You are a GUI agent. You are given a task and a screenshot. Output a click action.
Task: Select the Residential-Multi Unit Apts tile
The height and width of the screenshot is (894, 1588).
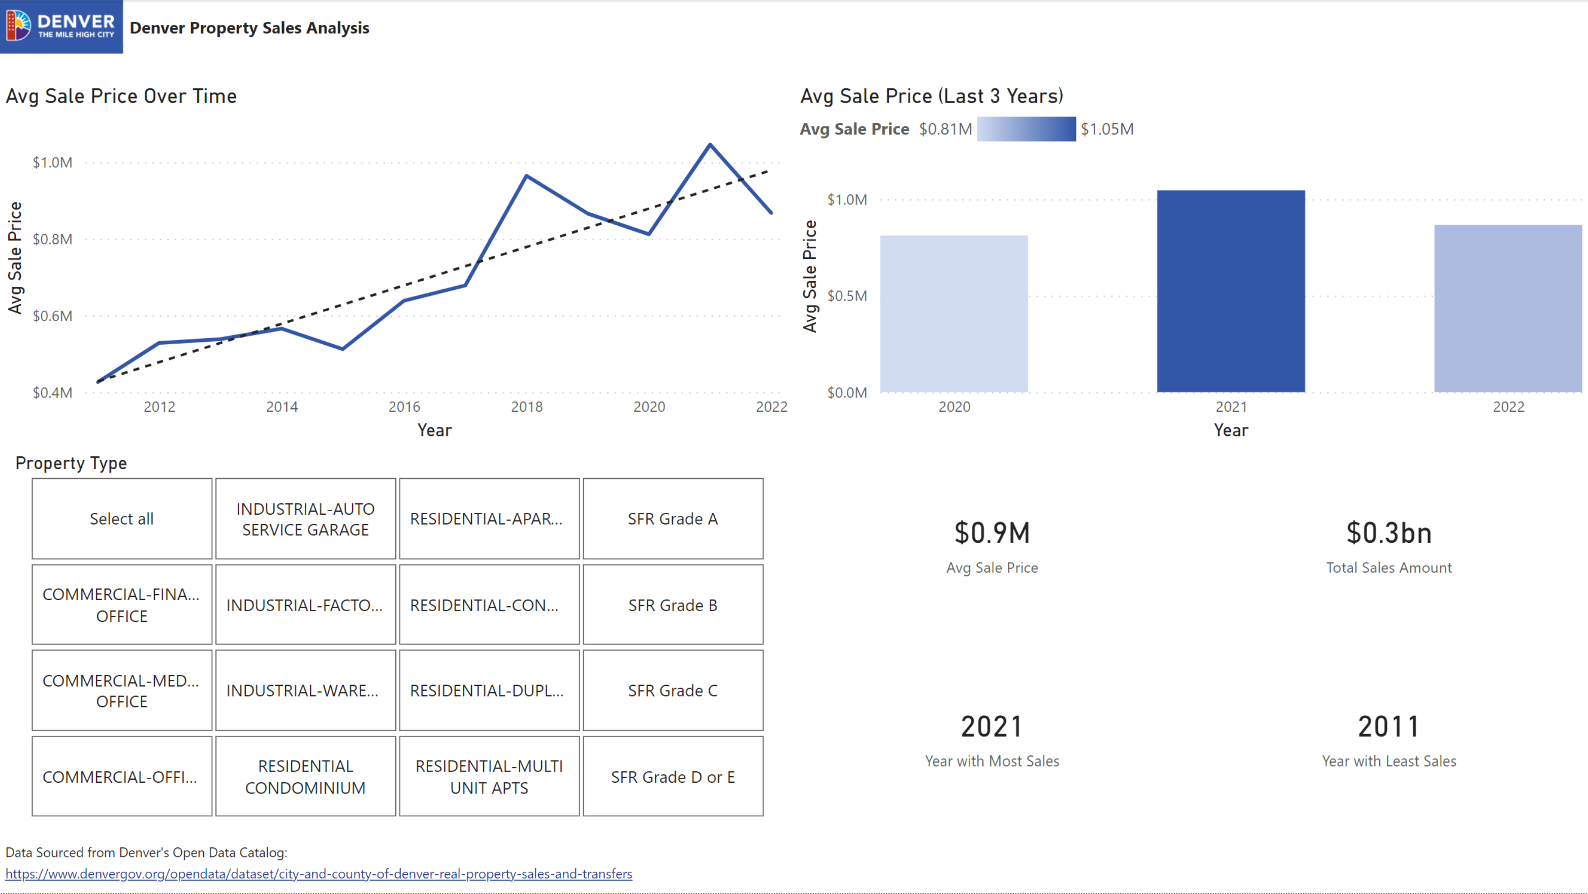tap(489, 777)
